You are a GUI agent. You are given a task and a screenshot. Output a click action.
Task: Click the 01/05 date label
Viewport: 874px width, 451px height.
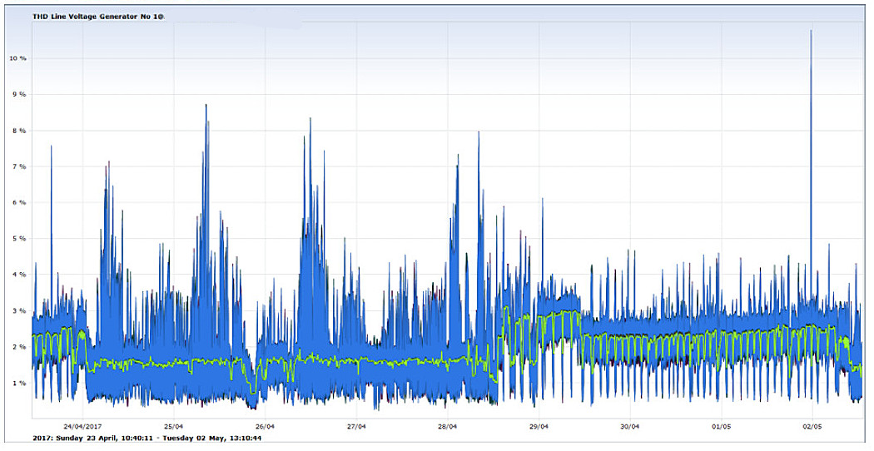pos(722,427)
